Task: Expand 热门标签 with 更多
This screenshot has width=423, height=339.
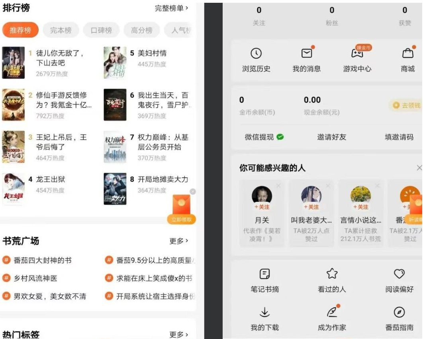Action: coord(178,334)
